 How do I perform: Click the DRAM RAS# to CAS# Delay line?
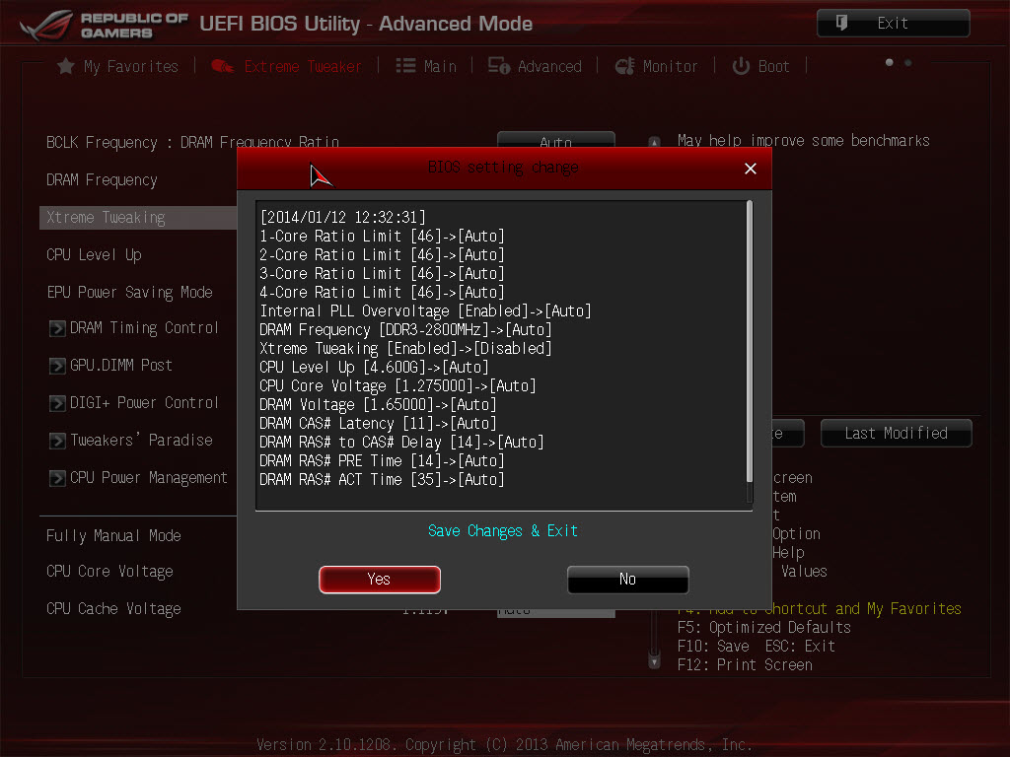(402, 442)
